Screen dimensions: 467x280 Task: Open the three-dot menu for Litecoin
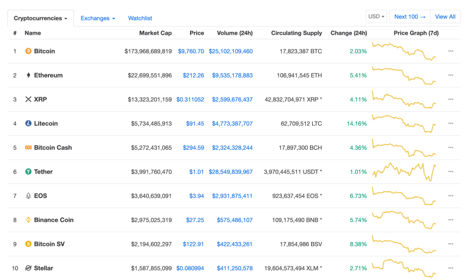(x=451, y=124)
